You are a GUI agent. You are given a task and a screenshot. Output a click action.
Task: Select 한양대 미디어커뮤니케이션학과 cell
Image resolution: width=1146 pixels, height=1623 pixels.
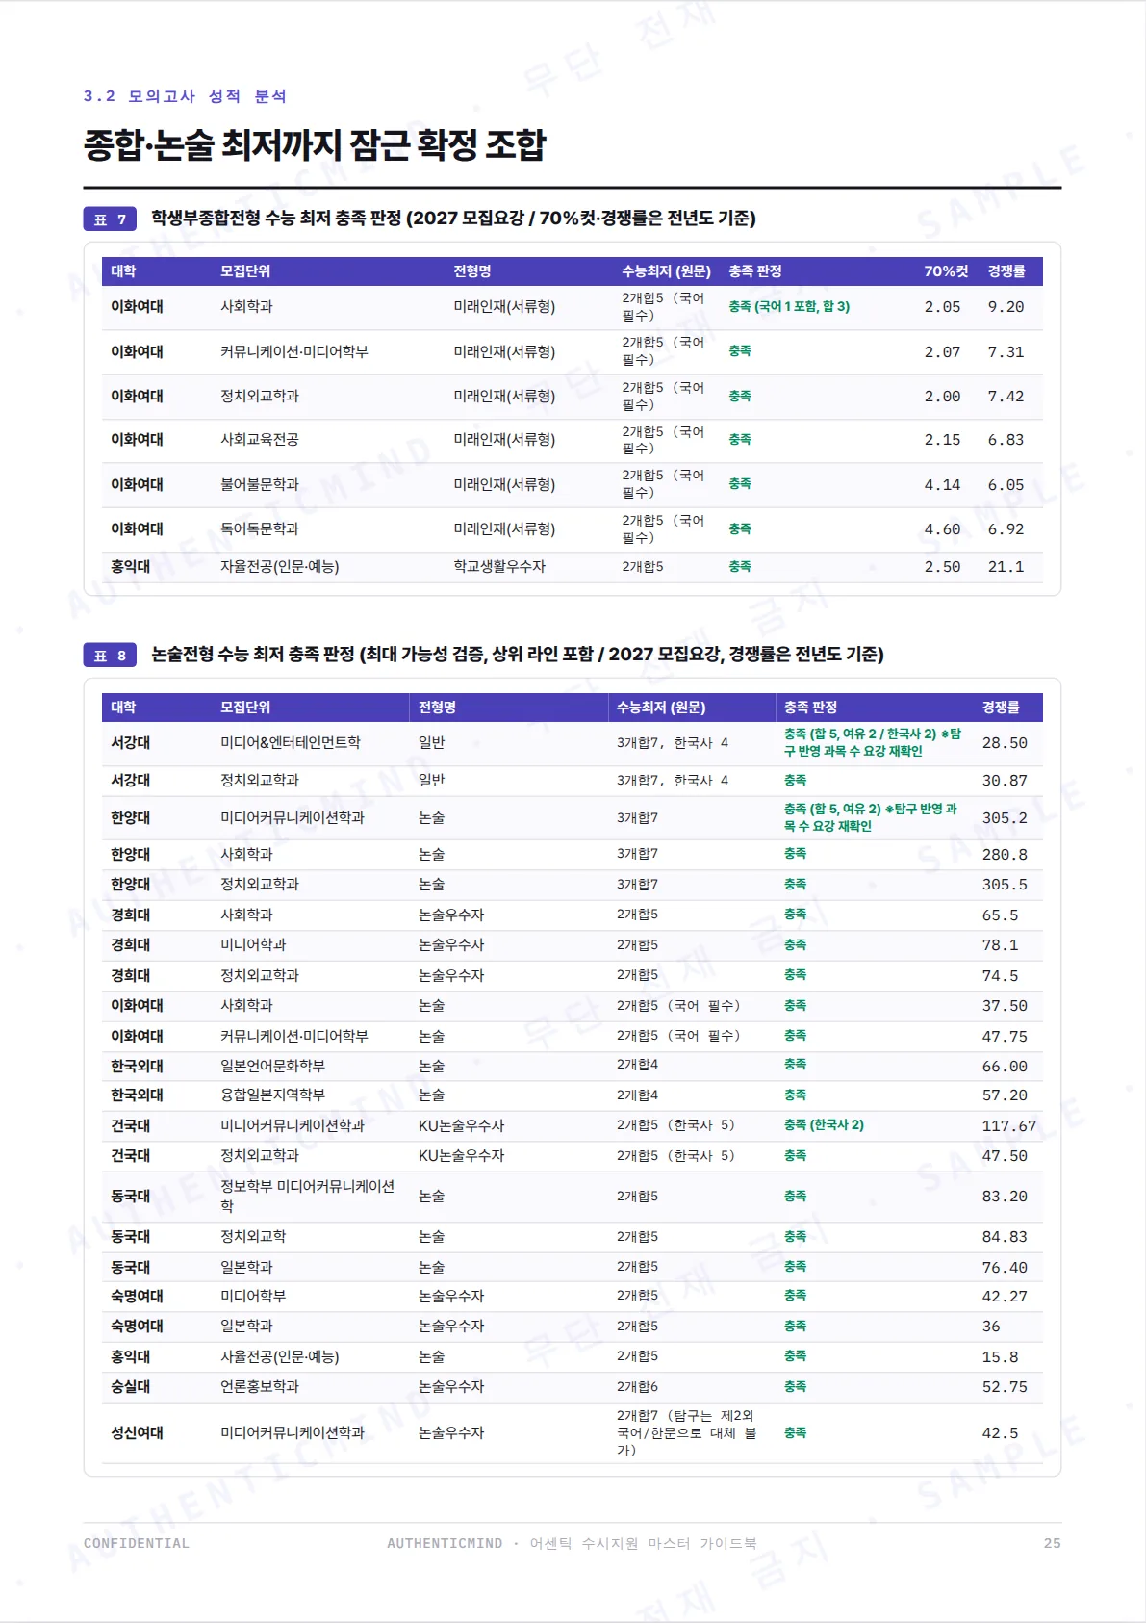click(293, 818)
